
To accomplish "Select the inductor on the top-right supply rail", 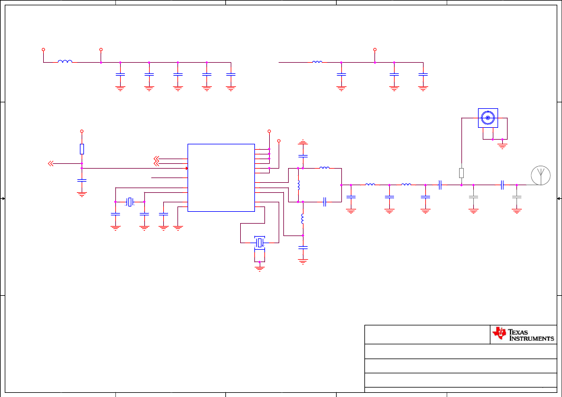I will click(x=317, y=62).
